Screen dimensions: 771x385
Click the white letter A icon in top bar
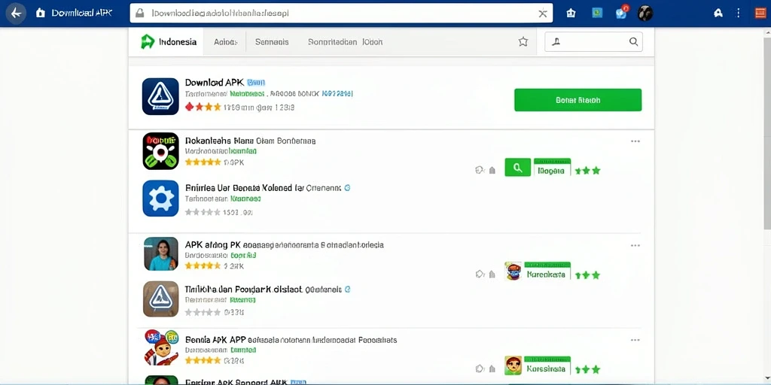coord(718,14)
